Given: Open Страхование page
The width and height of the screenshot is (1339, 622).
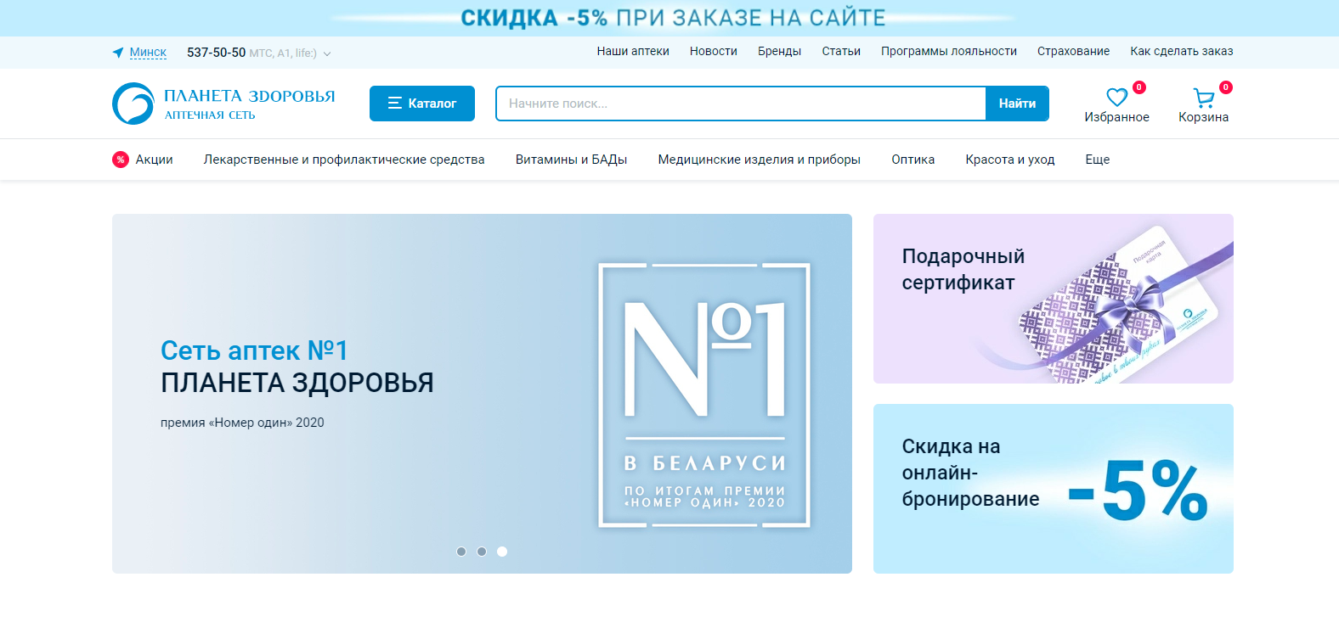Looking at the screenshot, I should 1073,51.
